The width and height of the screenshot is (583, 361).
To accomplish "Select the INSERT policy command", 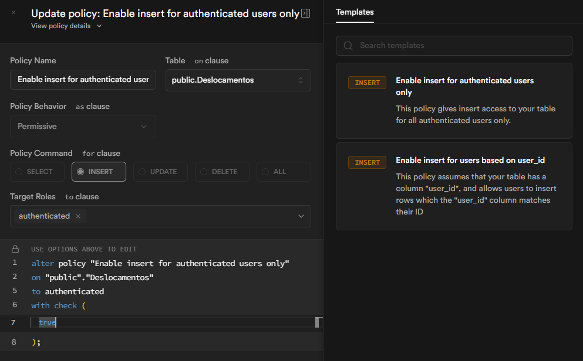I will [99, 172].
